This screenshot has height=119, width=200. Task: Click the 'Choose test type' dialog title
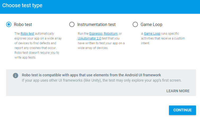(x=23, y=5)
